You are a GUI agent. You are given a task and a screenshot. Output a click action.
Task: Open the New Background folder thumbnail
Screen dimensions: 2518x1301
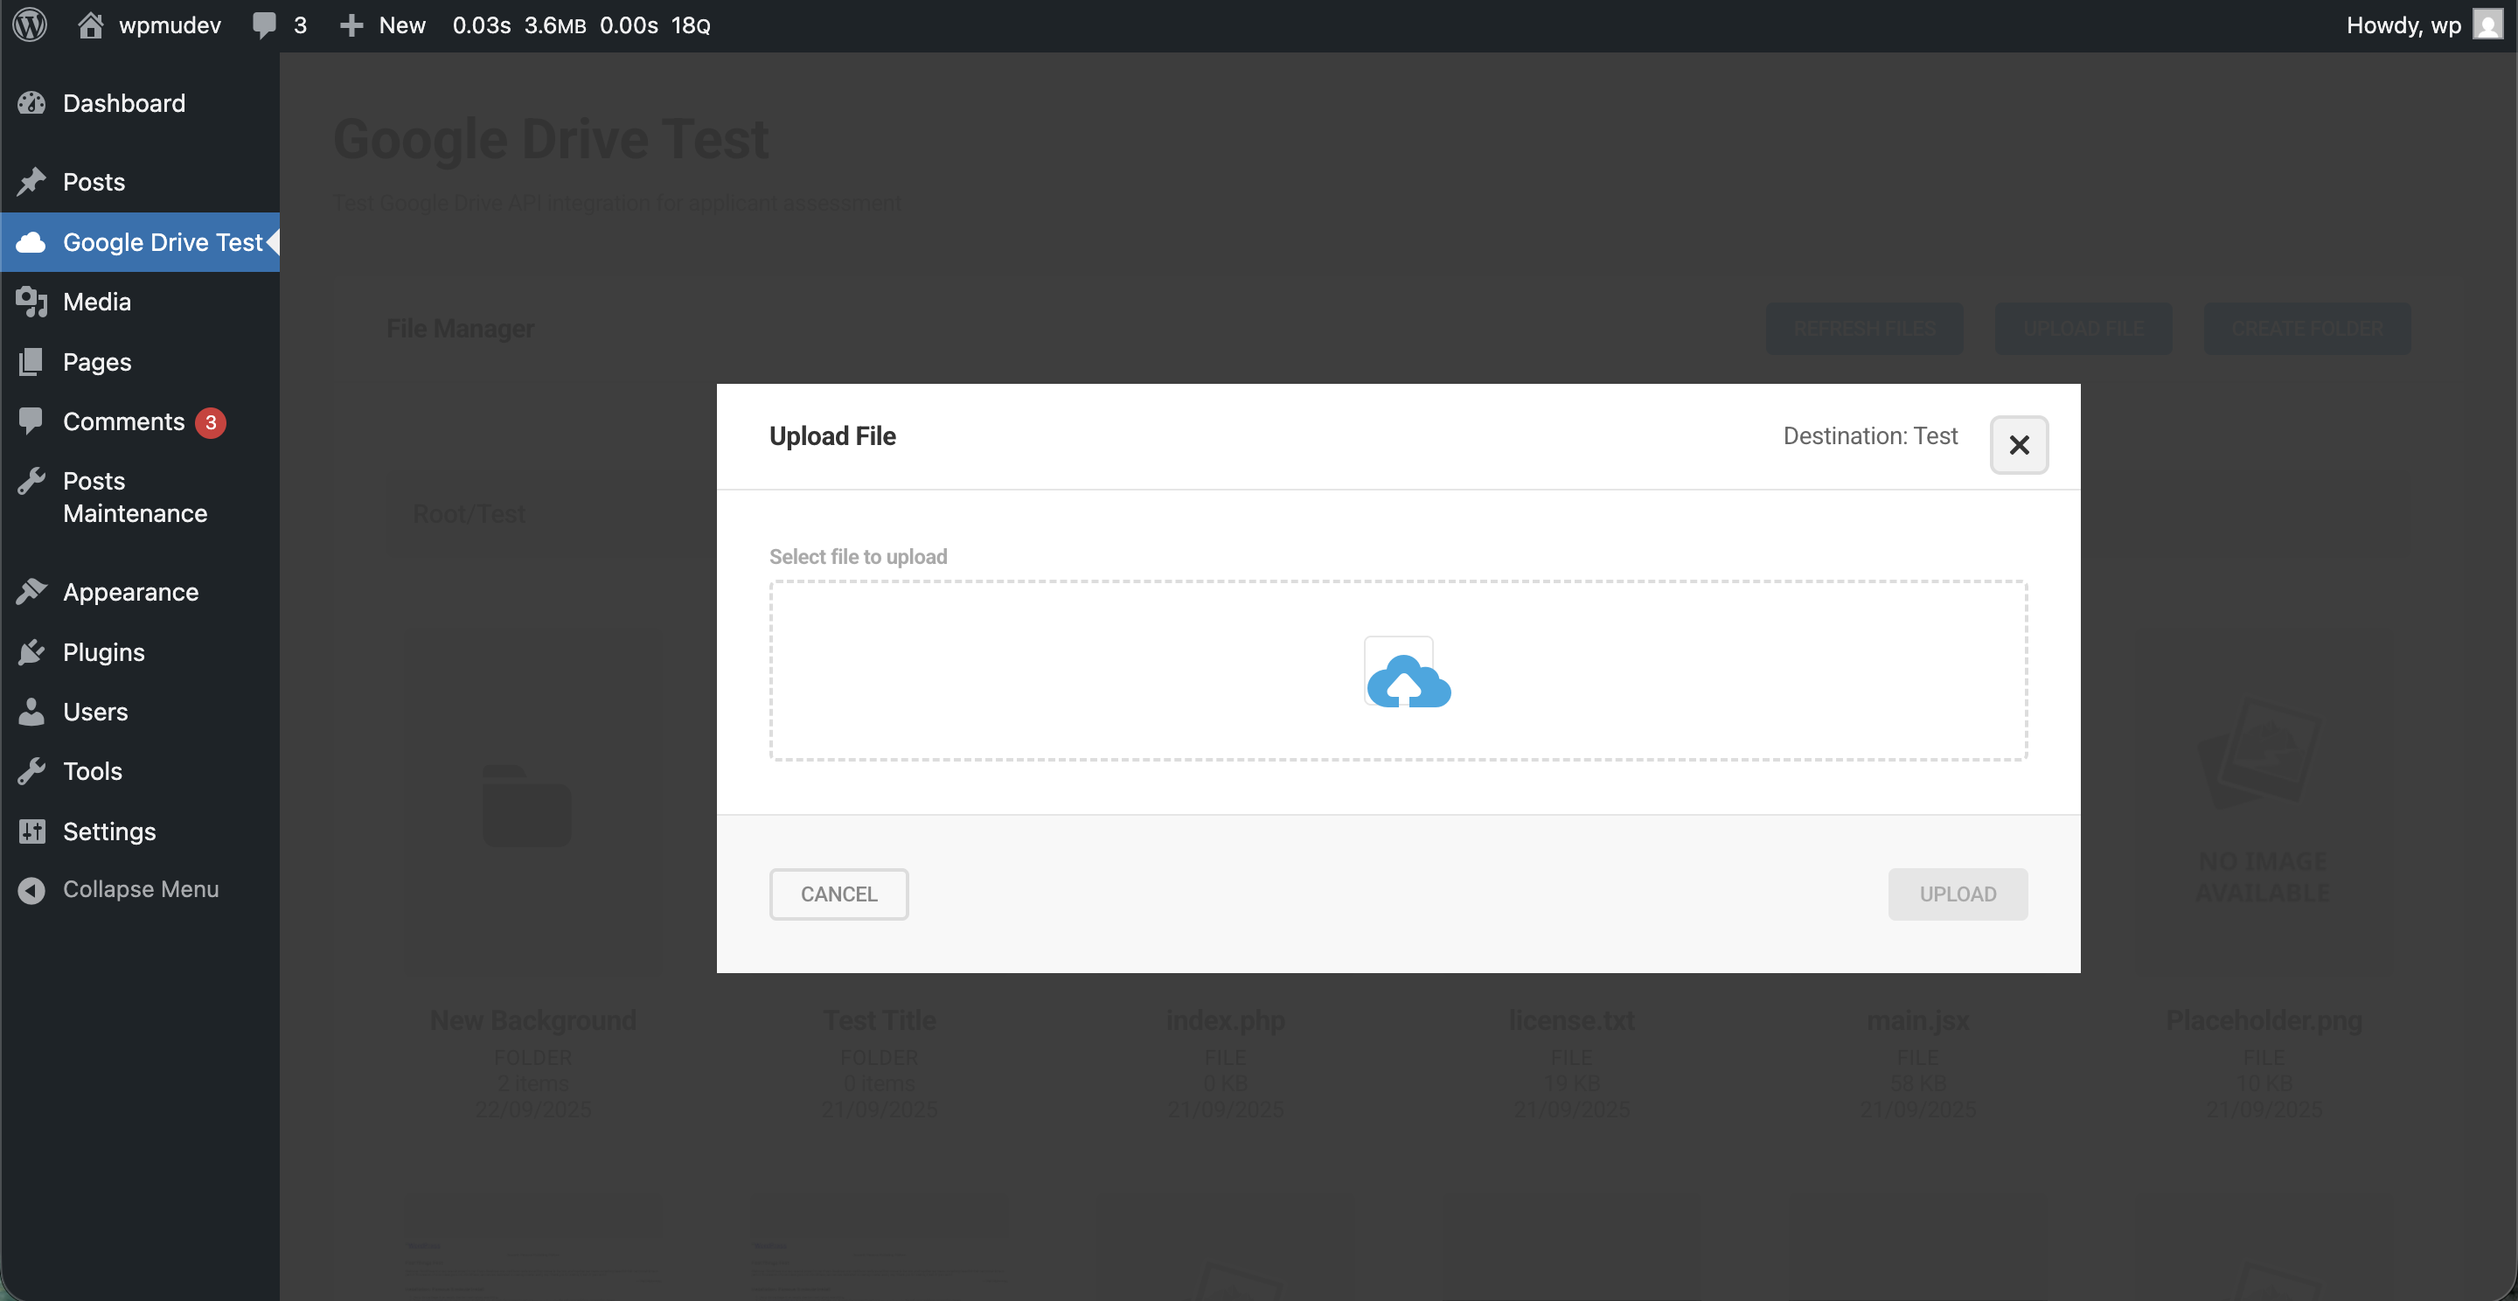pos(532,802)
